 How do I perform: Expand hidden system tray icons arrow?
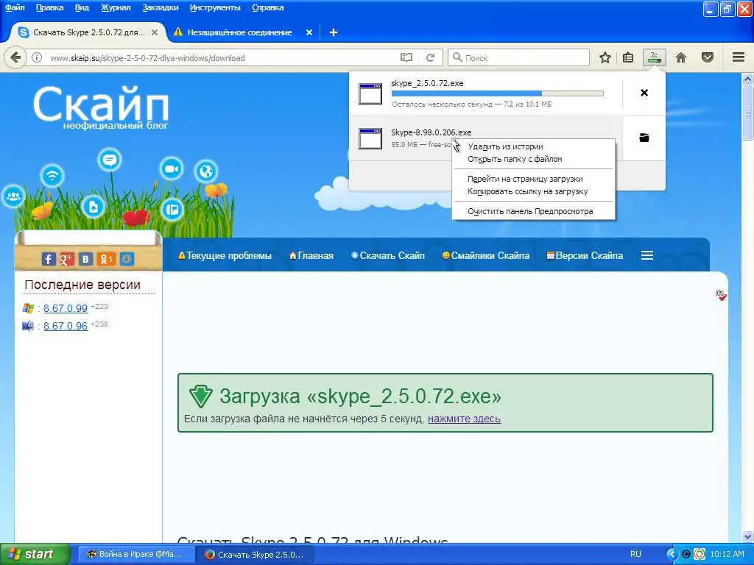tap(672, 554)
